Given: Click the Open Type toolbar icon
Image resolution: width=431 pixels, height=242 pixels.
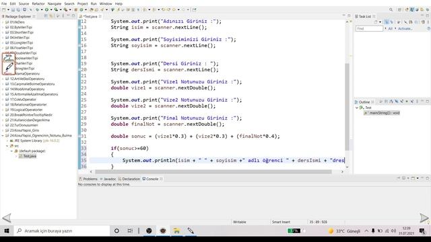Looking at the screenshot, I should click(91, 9).
